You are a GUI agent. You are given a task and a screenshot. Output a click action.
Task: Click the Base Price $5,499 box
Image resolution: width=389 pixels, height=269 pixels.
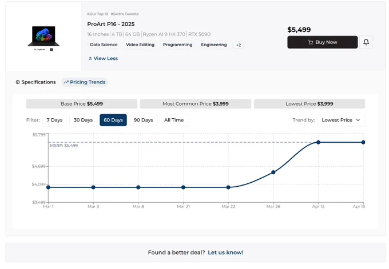pos(82,104)
